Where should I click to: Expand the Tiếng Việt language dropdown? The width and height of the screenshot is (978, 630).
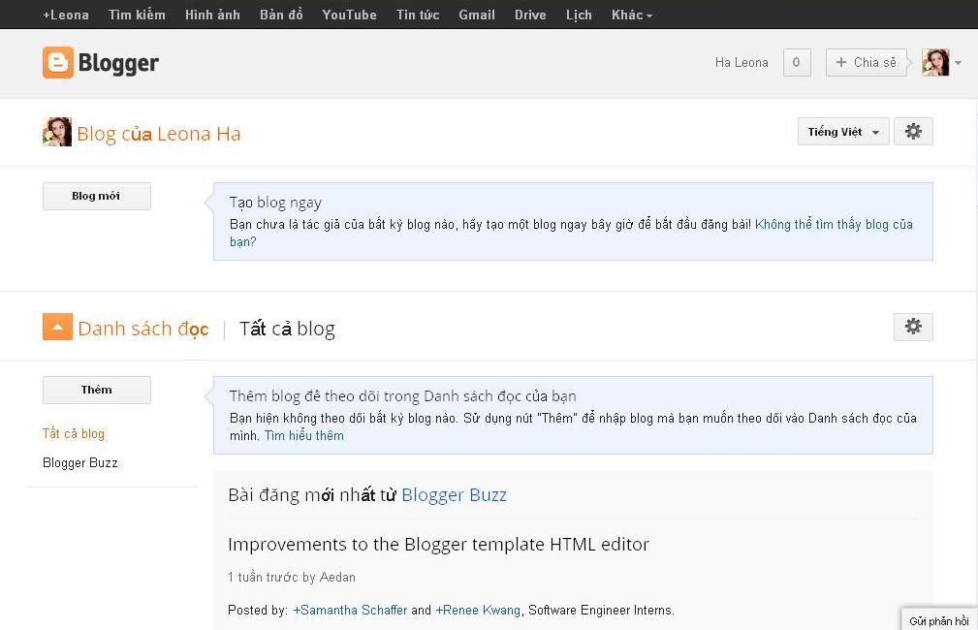(843, 132)
